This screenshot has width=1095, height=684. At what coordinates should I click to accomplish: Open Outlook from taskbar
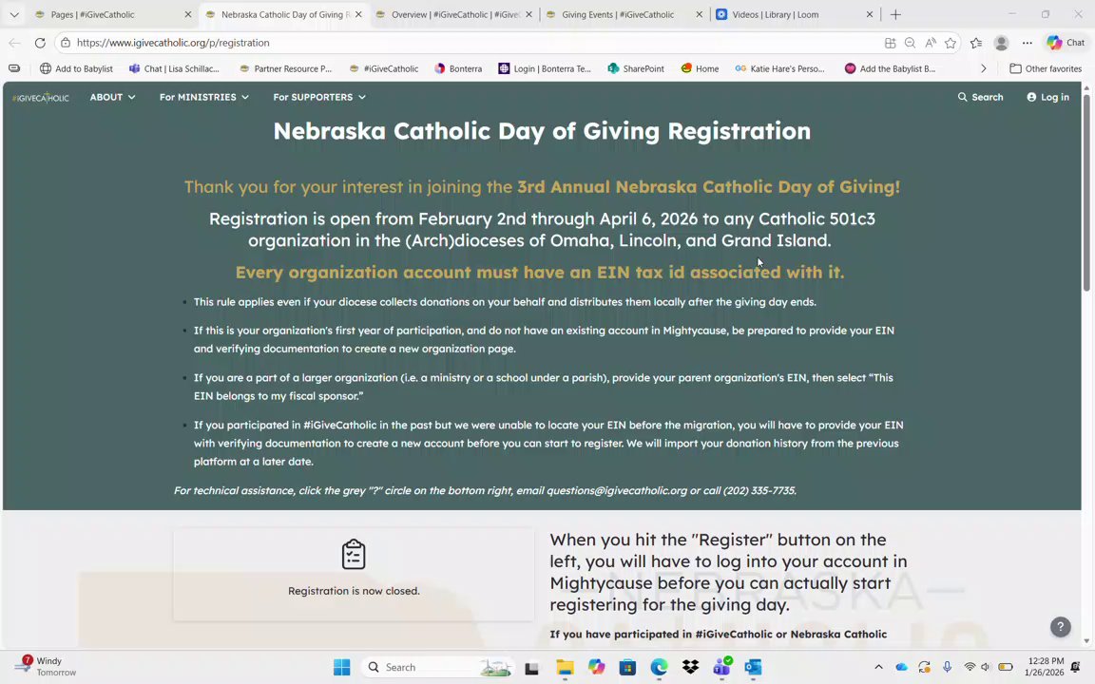point(753,667)
